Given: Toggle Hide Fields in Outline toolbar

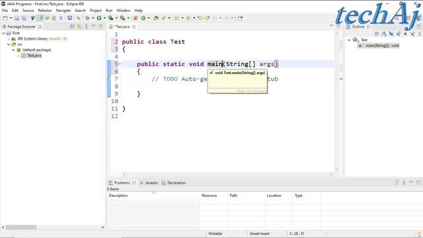Looking at the screenshot, I should (391, 34).
